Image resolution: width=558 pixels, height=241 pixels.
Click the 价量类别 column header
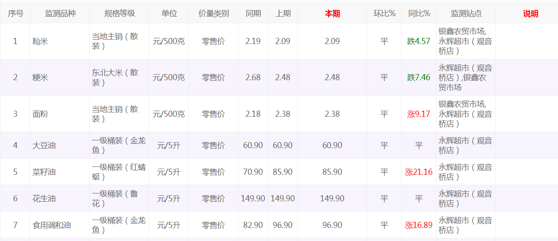coord(214,14)
